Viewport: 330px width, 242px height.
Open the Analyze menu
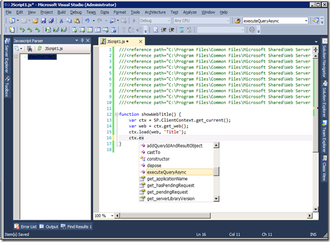coord(189,12)
